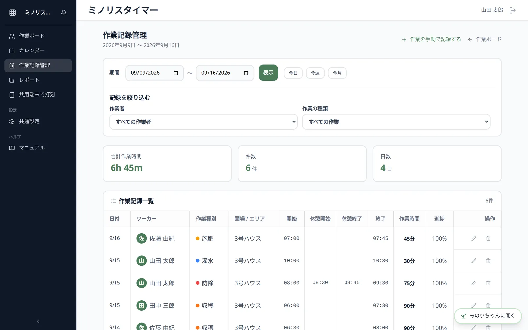Screen dimensions: 528x330
Task: Edit the 9/16 佐藤 由紀 施肥 record
Action: (474, 238)
